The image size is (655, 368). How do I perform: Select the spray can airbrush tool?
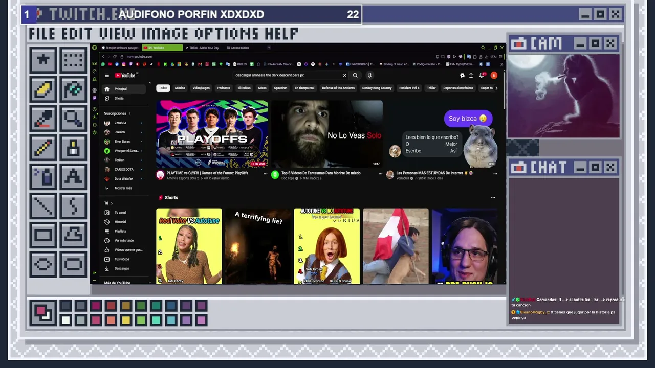[43, 177]
